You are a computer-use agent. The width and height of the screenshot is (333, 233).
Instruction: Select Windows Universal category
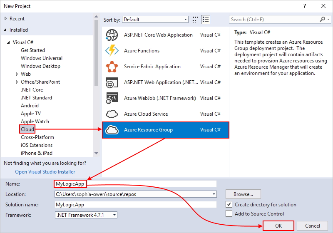point(41,58)
